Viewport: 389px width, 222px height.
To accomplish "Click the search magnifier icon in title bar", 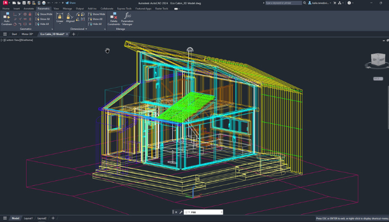I will click(305, 3).
